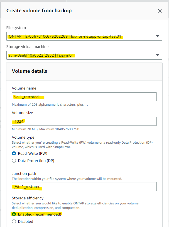Expand the Storage virtual machine dropdown
The image size is (169, 227).
pos(84,55)
